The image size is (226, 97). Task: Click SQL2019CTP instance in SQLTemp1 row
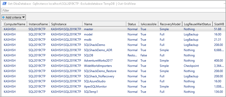(37, 92)
